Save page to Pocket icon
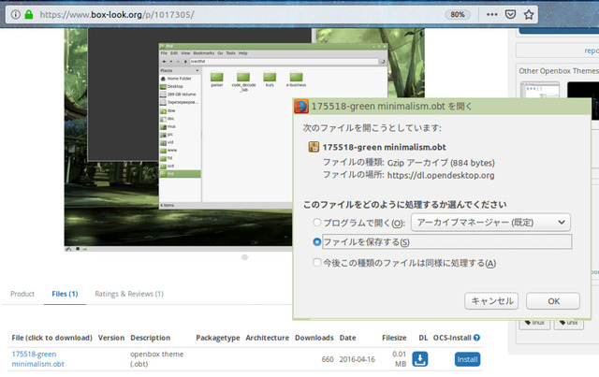599x377 pixels. [510, 15]
